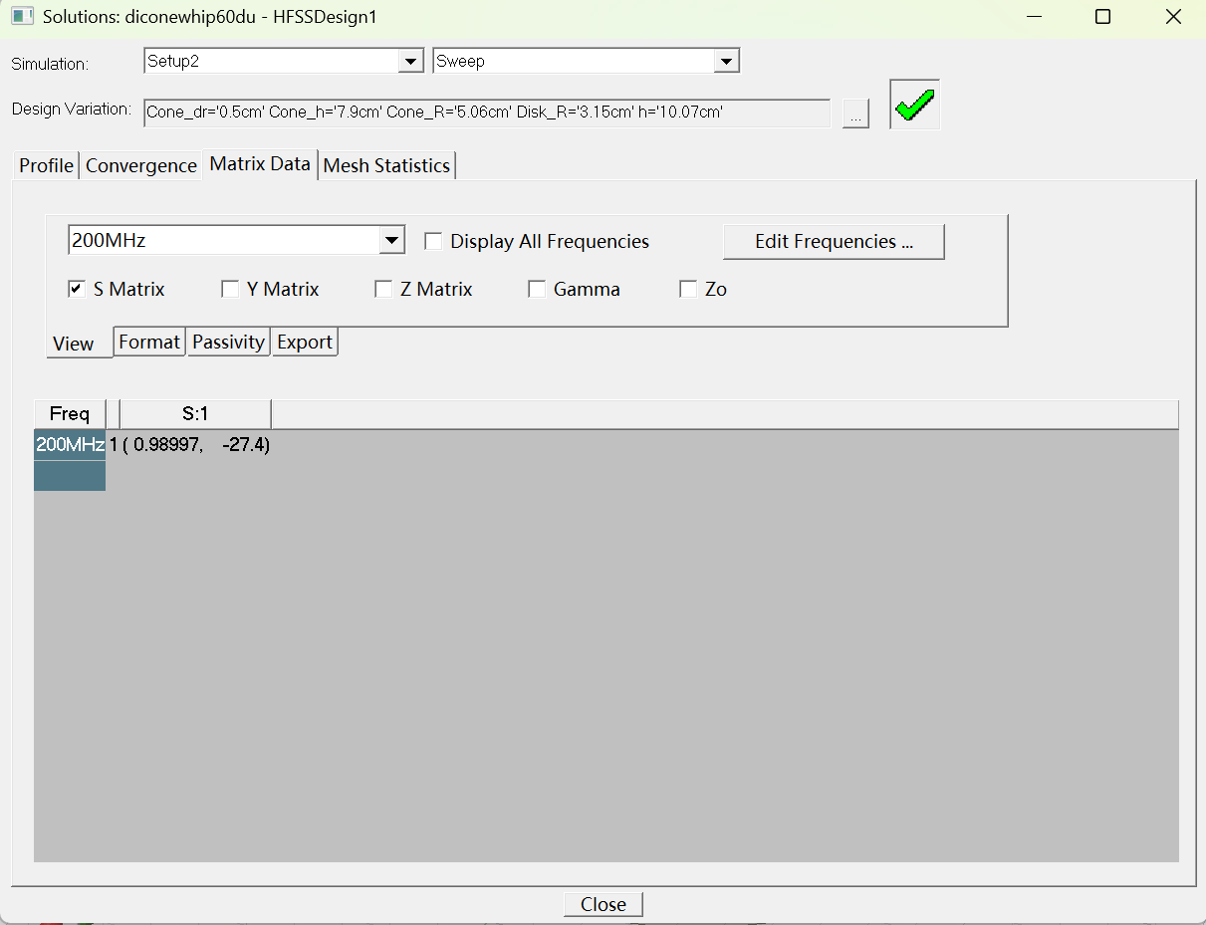Uncheck the S Matrix checkbox
Image resolution: width=1206 pixels, height=925 pixels.
point(77,289)
